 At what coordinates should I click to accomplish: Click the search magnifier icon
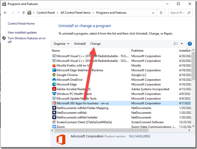(189, 12)
